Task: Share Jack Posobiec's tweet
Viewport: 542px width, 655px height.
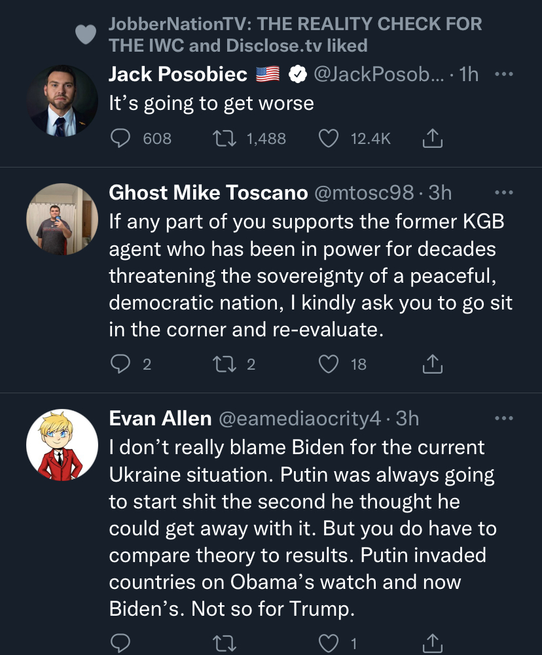Action: (432, 138)
